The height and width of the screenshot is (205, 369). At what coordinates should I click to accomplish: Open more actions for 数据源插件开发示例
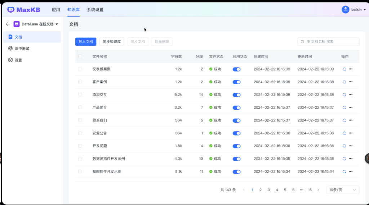click(x=351, y=159)
